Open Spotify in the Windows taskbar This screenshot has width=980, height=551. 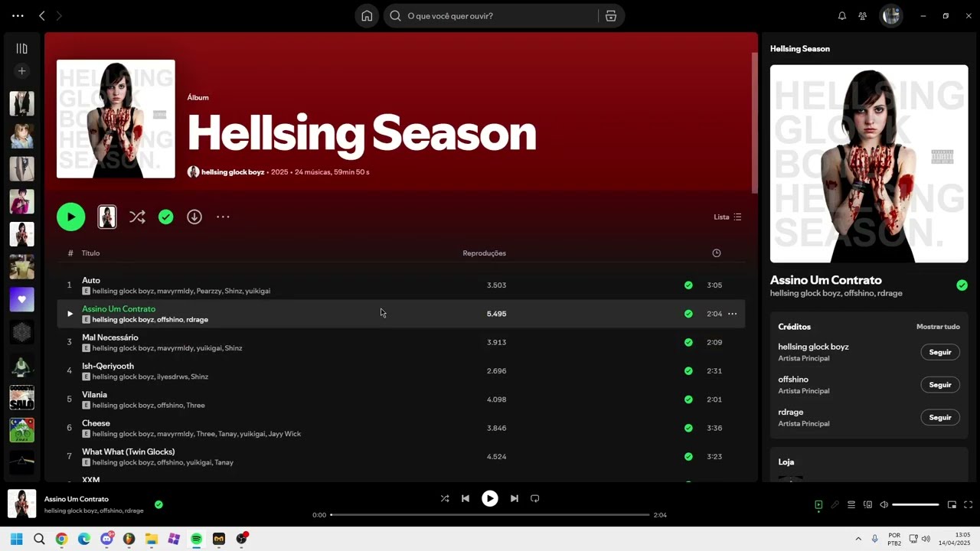(x=197, y=539)
